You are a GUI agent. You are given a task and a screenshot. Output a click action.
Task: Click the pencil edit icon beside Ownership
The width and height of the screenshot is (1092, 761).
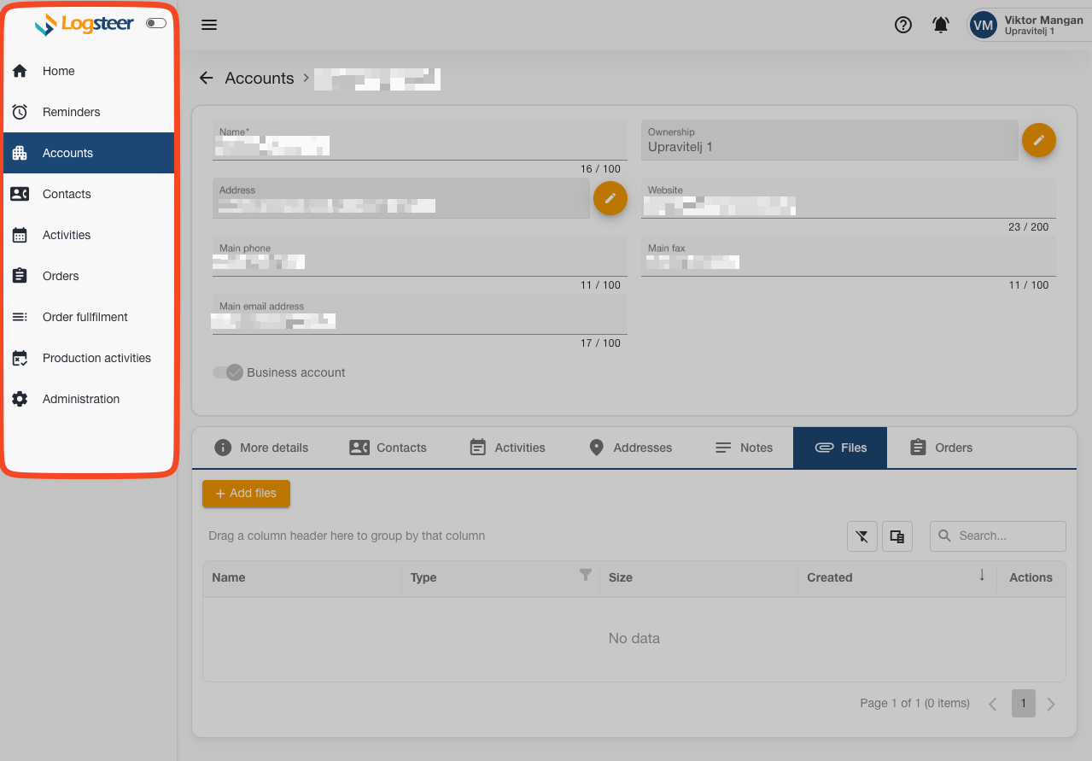(1038, 140)
